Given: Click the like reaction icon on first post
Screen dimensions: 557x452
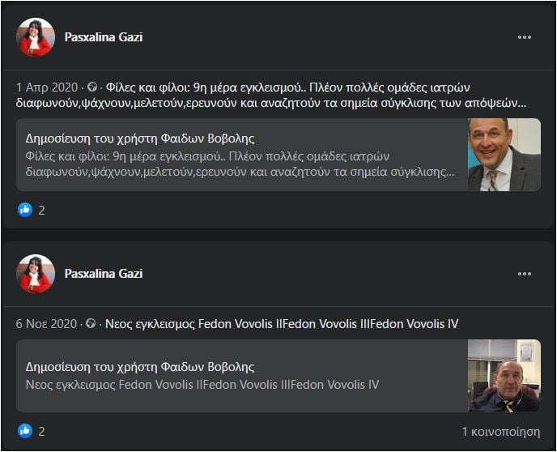Looking at the screenshot, I should (x=24, y=210).
